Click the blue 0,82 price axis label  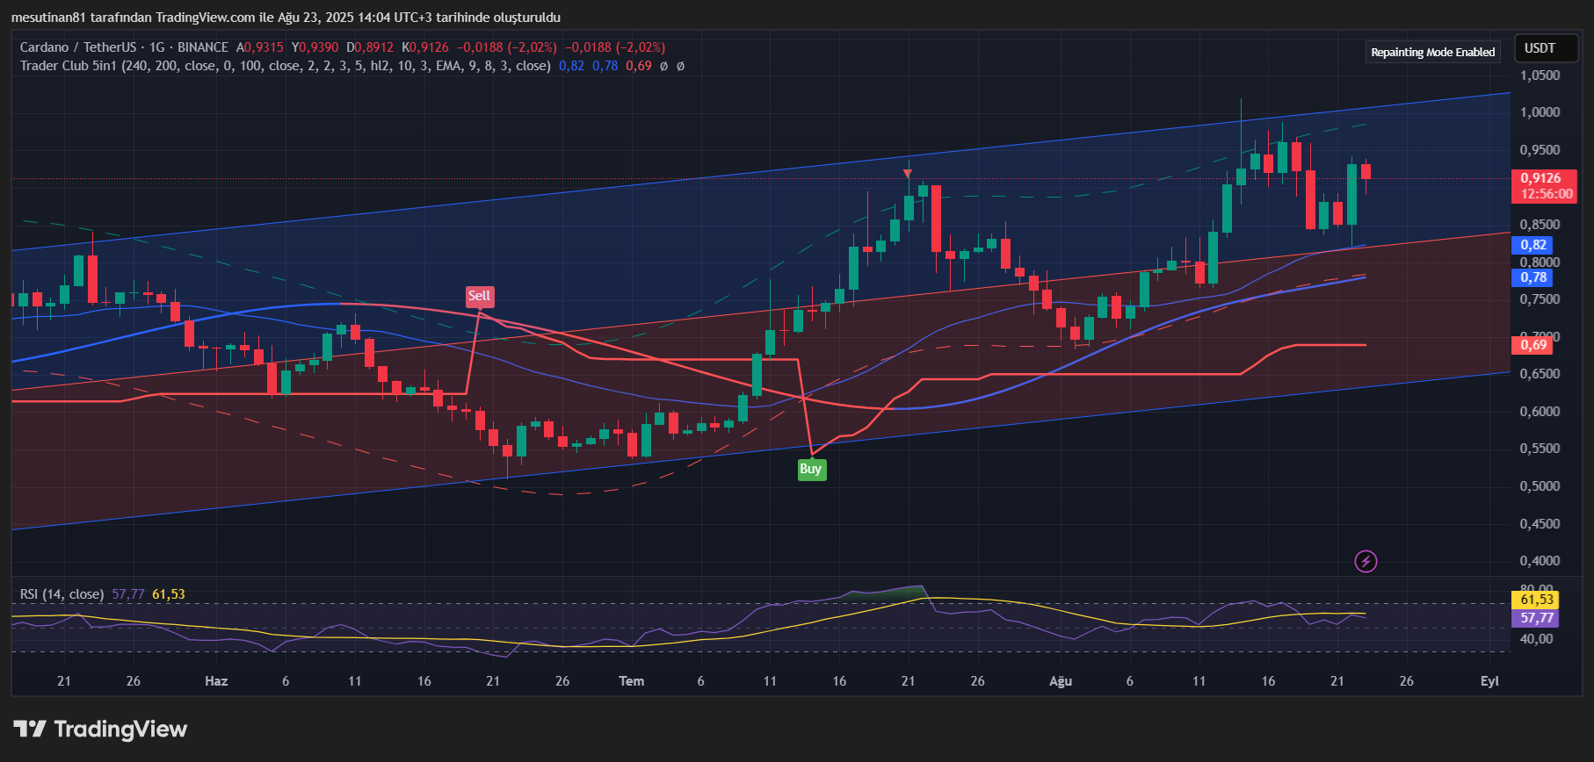click(1532, 245)
